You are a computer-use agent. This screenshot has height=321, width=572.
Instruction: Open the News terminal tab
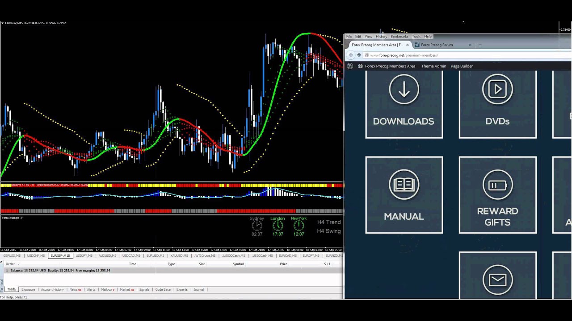(x=75, y=289)
